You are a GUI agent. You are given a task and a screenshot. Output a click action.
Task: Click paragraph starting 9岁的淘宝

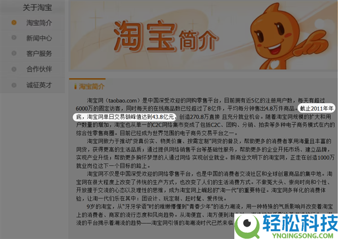[204, 214]
